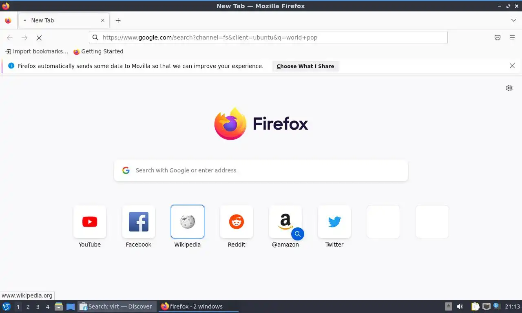
Task: Open the removable media tray icon
Action: click(x=449, y=306)
